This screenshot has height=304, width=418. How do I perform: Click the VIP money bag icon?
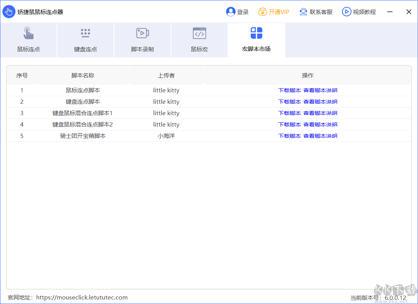point(263,12)
